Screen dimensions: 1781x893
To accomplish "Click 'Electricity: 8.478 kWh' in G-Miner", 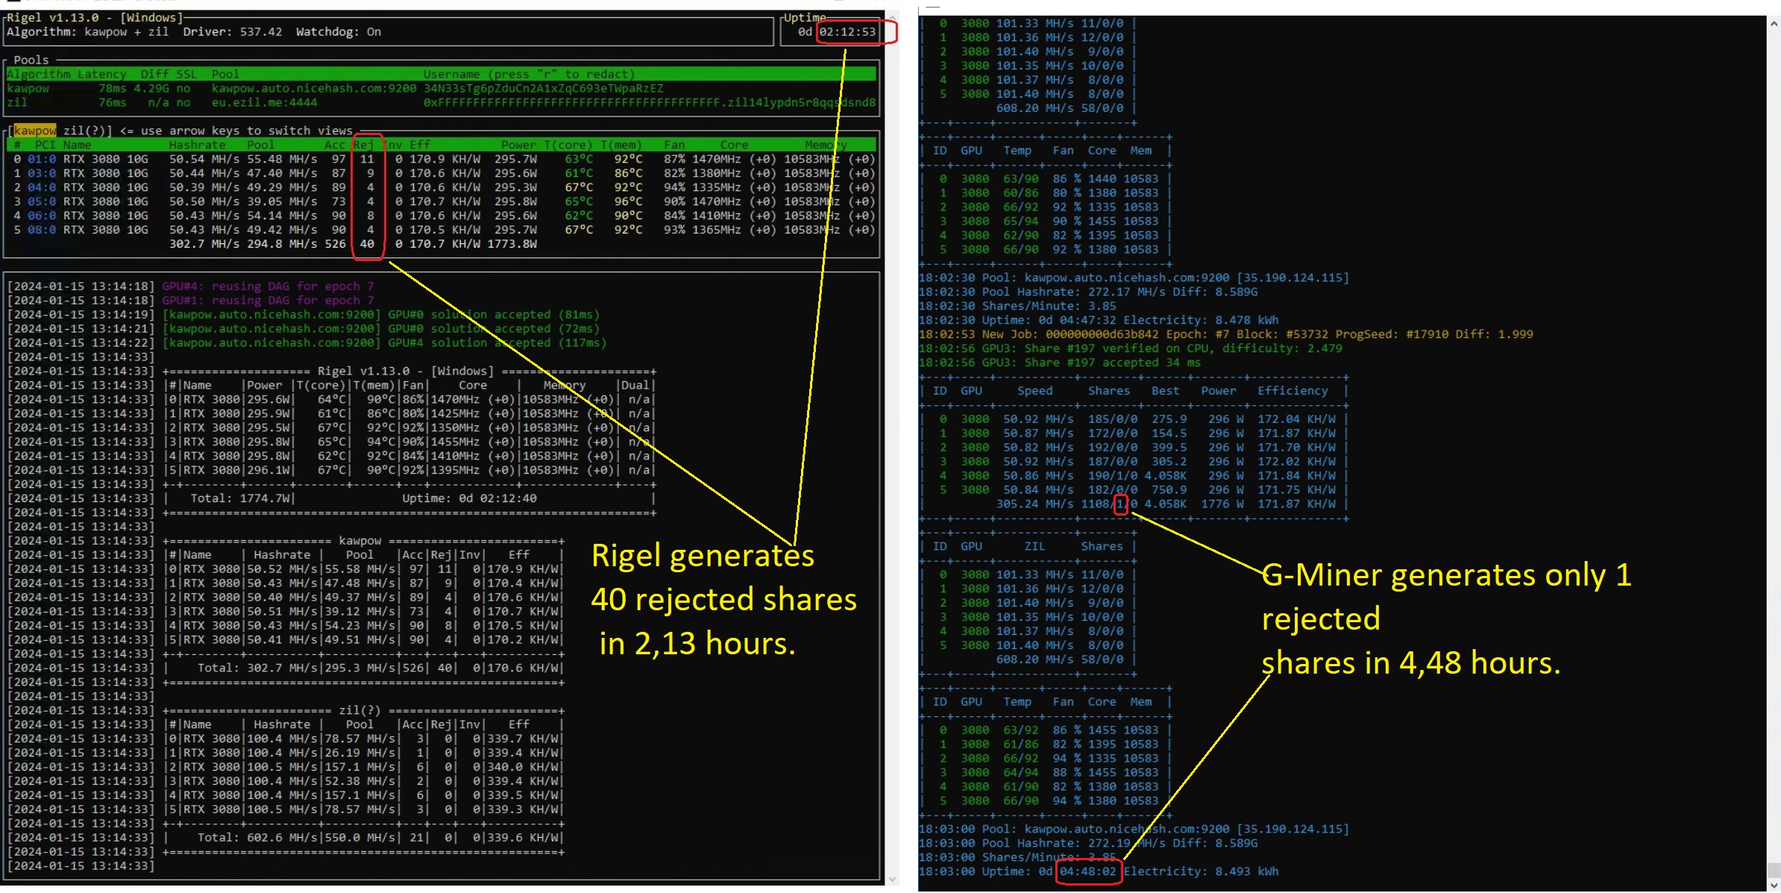I will pyautogui.click(x=1201, y=321).
